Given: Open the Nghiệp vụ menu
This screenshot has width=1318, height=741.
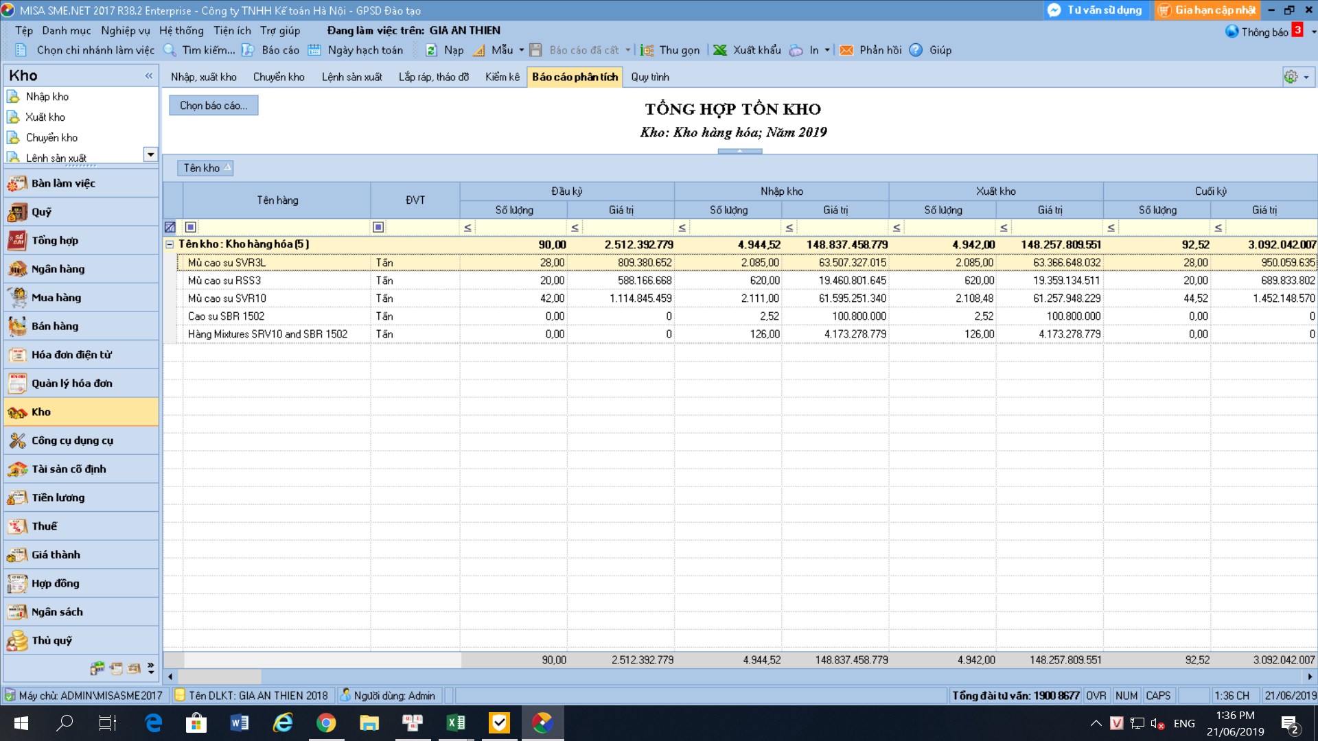Looking at the screenshot, I should (125, 30).
